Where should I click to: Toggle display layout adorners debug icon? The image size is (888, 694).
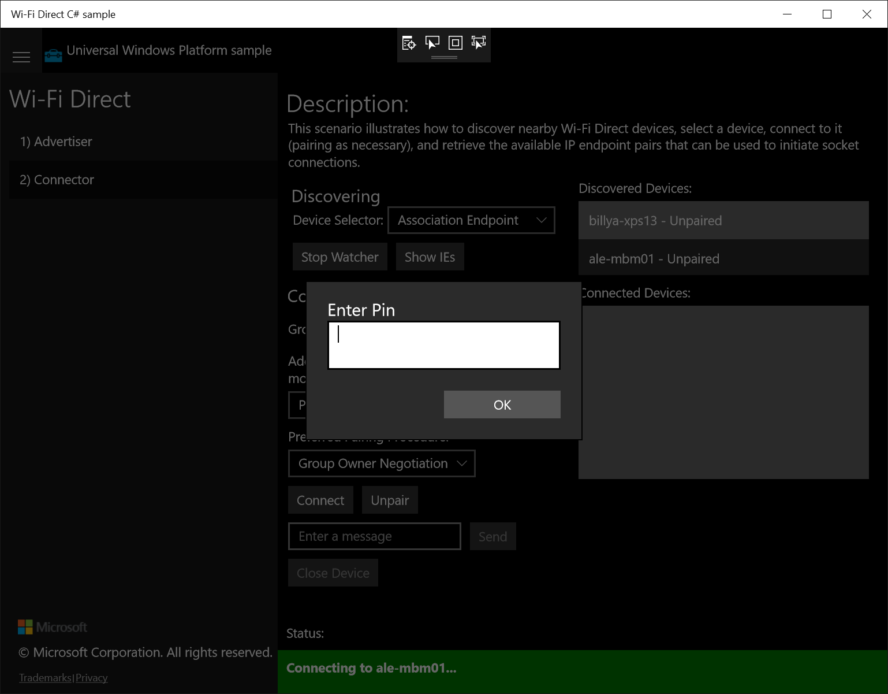[456, 43]
